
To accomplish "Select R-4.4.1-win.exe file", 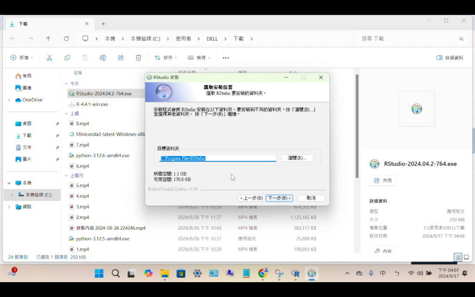I will click(x=92, y=104).
